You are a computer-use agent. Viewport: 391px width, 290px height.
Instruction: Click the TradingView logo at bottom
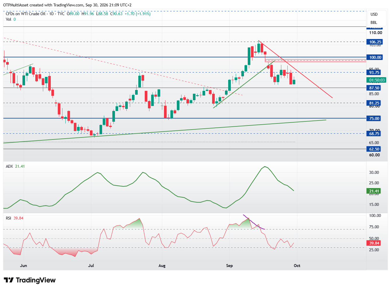point(29,280)
